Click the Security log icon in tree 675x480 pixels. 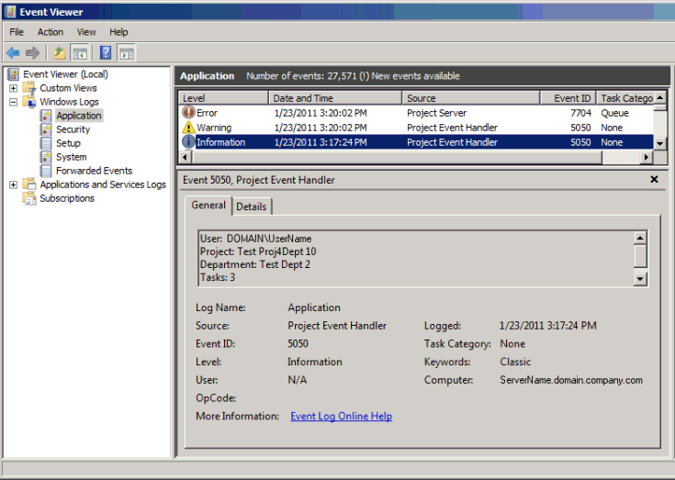[x=46, y=129]
